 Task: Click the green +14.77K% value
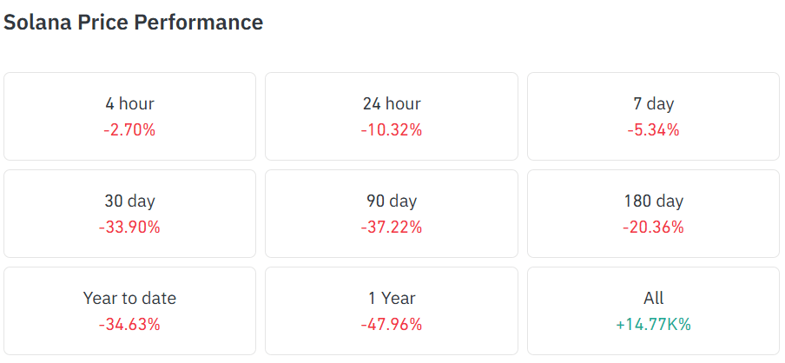(653, 325)
